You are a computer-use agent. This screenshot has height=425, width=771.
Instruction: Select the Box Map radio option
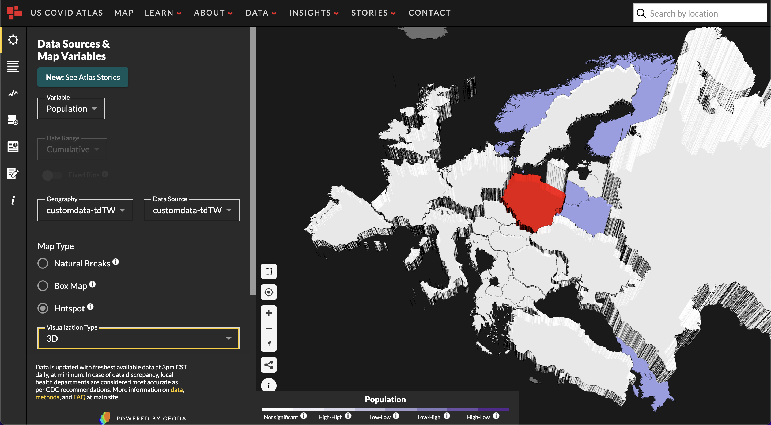pos(43,286)
